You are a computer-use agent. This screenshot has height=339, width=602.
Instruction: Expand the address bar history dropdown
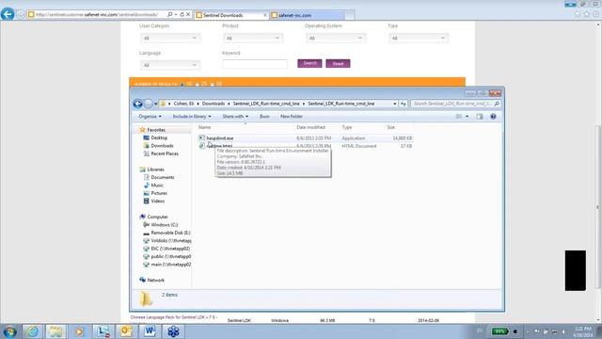pyautogui.click(x=394, y=104)
